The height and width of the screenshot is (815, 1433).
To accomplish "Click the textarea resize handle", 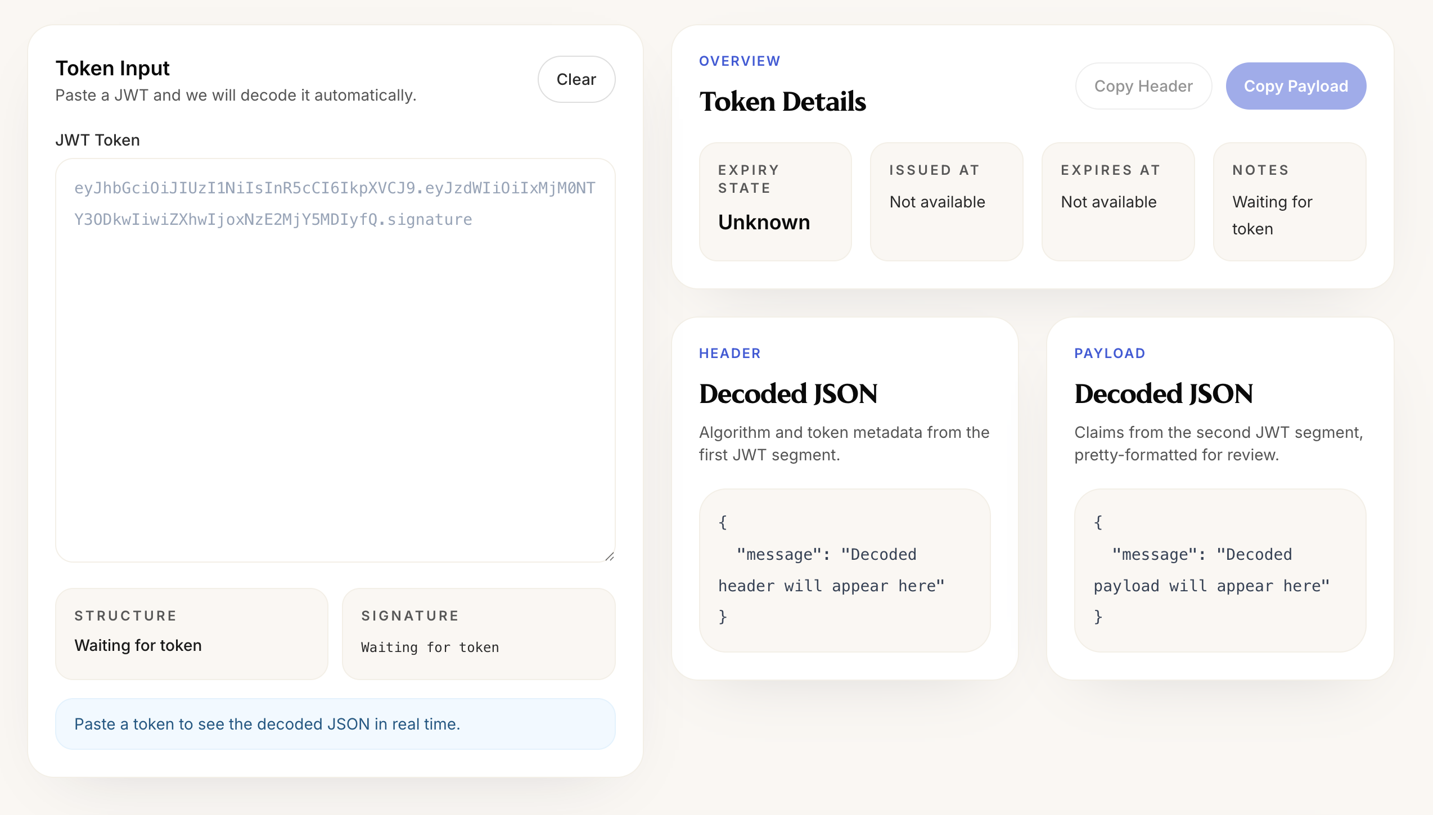I will tap(610, 555).
